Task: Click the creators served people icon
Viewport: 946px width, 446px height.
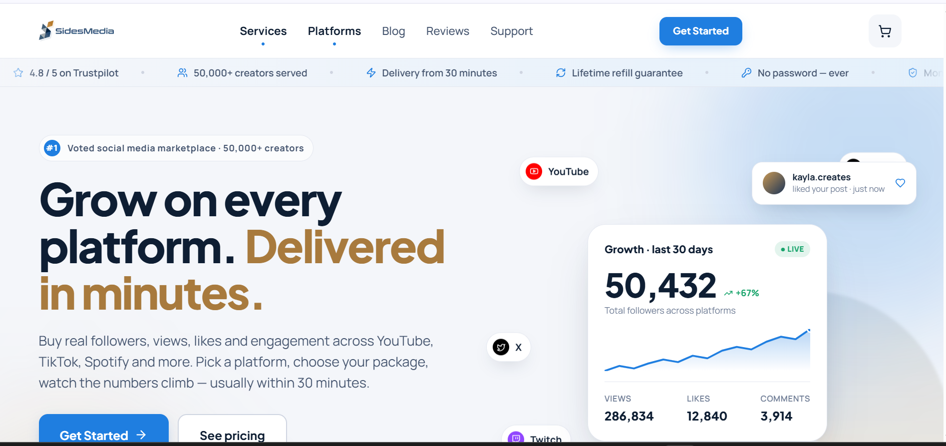Action: pos(182,73)
